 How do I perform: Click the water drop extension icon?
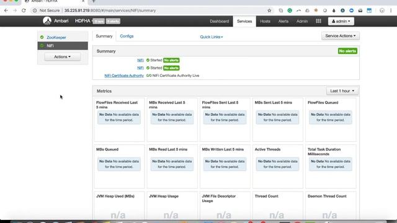pyautogui.click(x=334, y=11)
